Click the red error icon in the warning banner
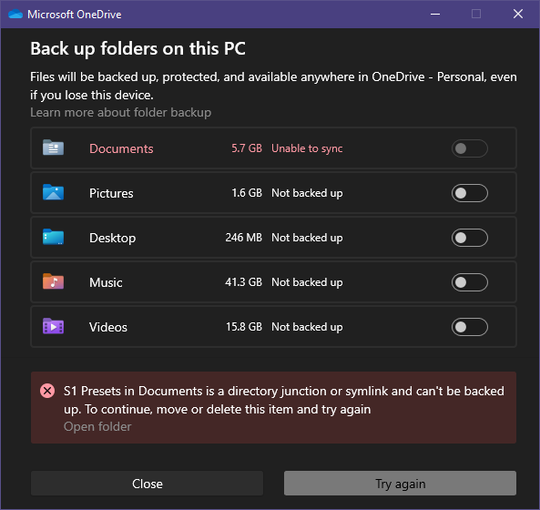Image resolution: width=540 pixels, height=510 pixels. (x=47, y=391)
